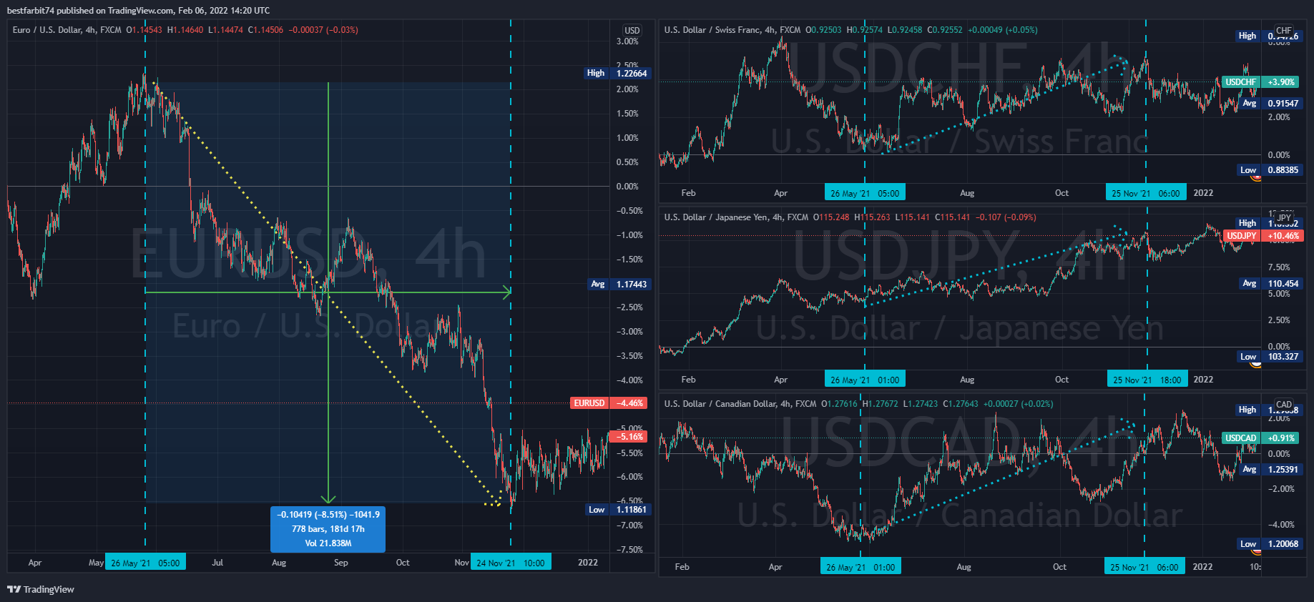The width and height of the screenshot is (1314, 602).
Task: Click the 'bestfarbit74 published on TradingView.com' header text
Action: click(90, 10)
